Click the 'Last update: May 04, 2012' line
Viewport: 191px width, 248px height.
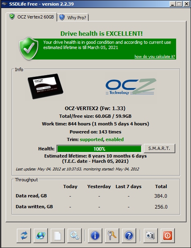[x=77, y=169]
